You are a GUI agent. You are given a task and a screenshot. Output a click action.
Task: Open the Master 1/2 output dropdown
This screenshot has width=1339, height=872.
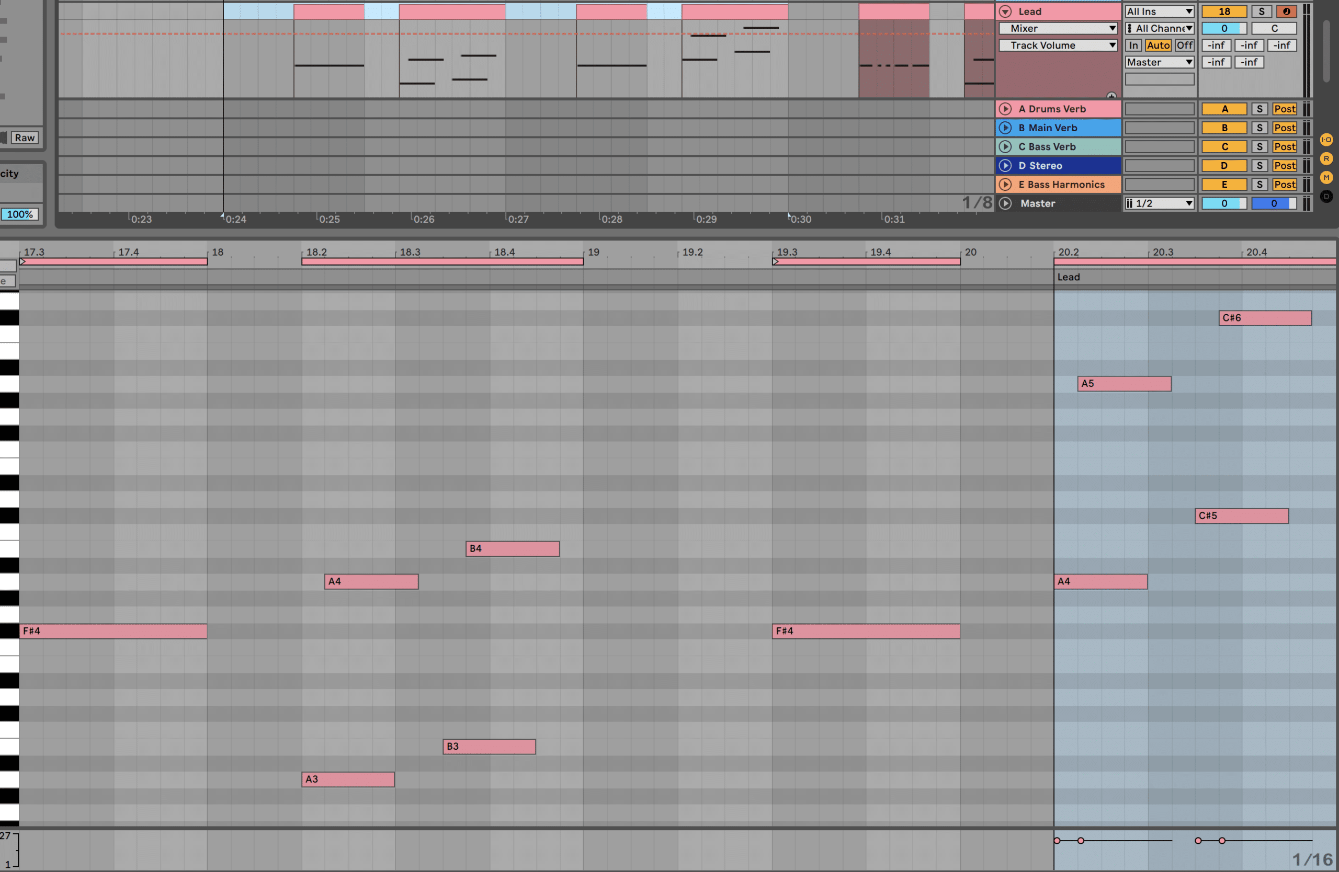(x=1160, y=203)
